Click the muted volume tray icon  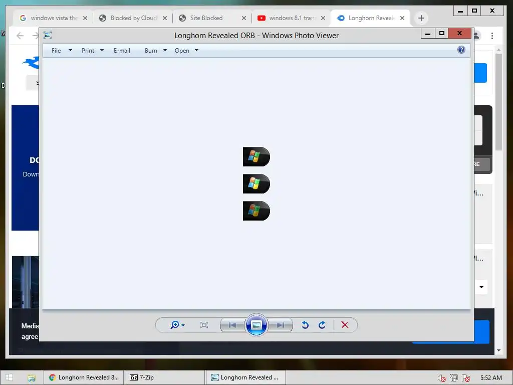click(441, 378)
